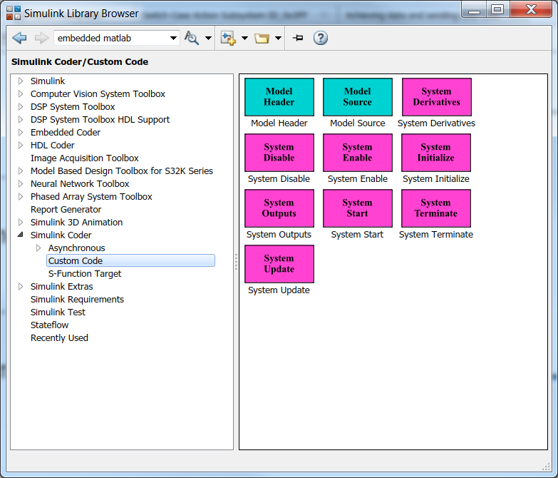Click the panel splitter handle dots
The height and width of the screenshot is (478, 558).
coord(236,262)
